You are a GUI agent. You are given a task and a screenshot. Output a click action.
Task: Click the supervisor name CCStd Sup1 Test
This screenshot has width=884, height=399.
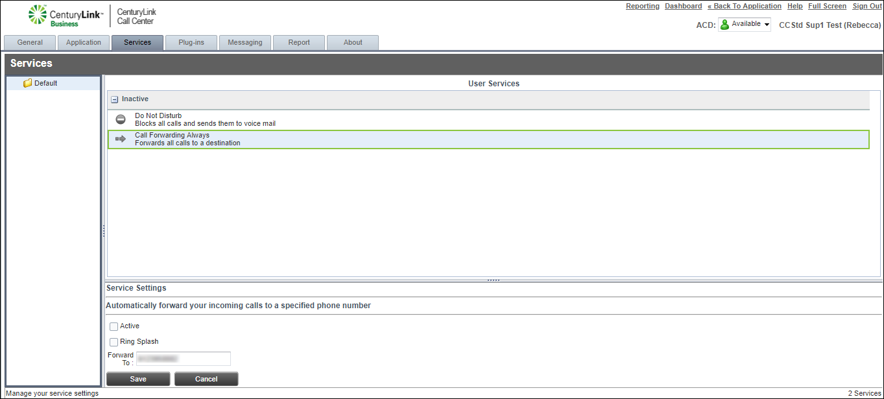coord(830,25)
